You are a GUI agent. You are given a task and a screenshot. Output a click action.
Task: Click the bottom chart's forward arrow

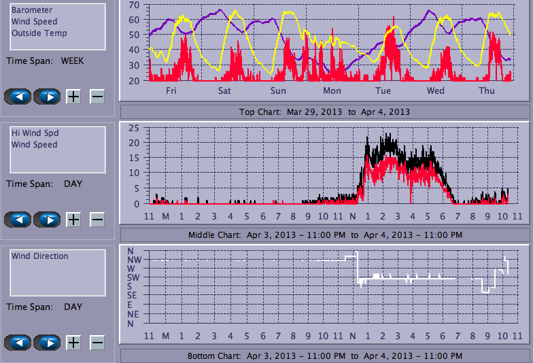[47, 342]
